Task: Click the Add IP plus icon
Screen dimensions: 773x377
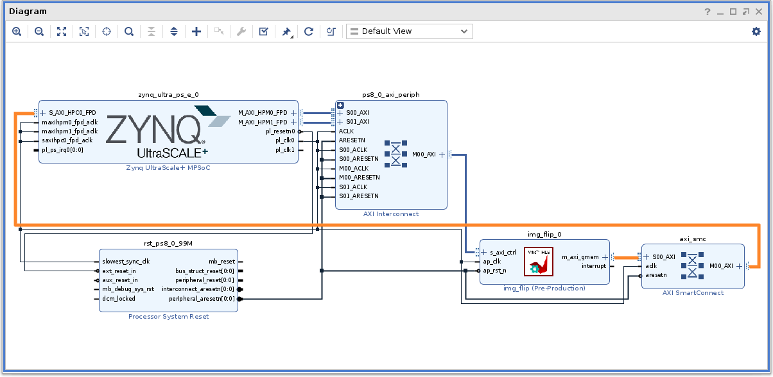Action: pos(196,31)
